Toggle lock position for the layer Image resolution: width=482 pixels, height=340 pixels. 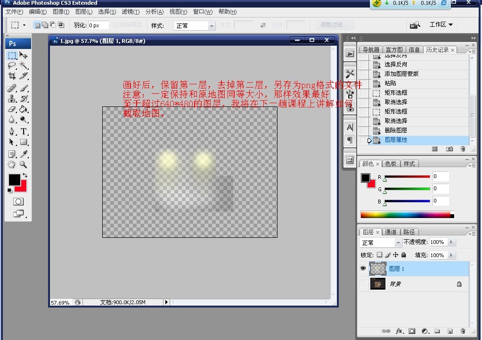(396, 255)
